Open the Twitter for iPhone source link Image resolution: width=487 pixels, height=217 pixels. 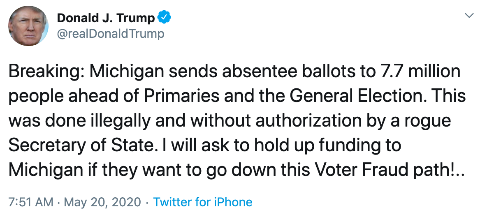click(x=202, y=202)
